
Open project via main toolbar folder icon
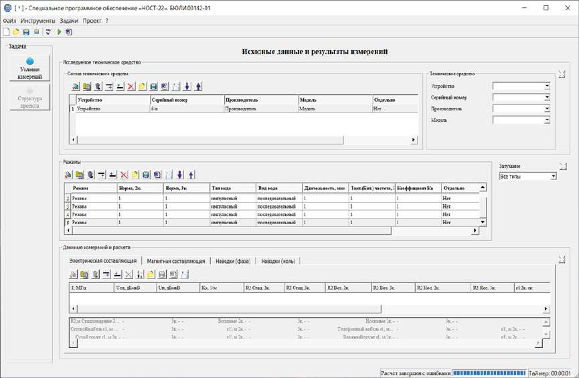(16, 32)
